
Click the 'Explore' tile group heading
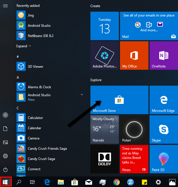point(96,80)
